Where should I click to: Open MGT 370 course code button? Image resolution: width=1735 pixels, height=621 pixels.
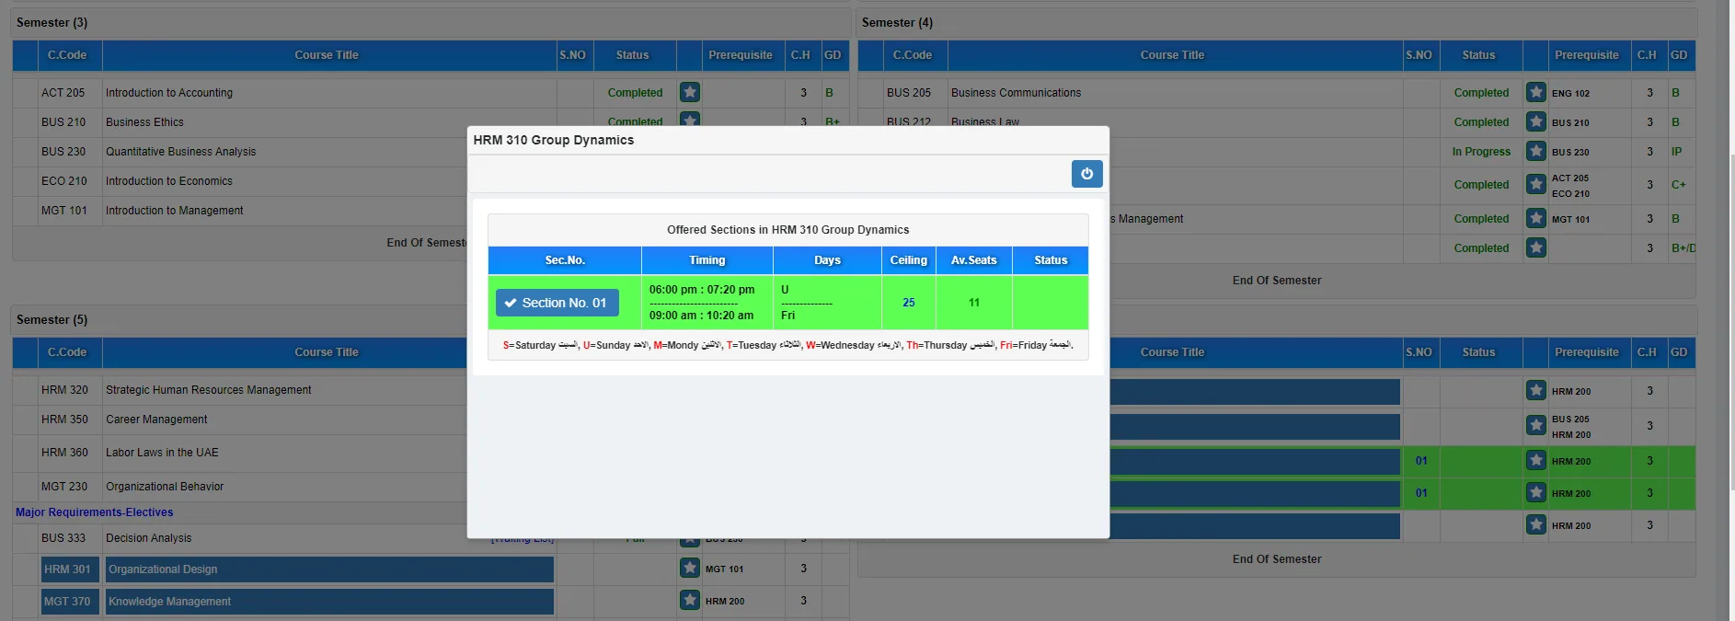pos(70,602)
